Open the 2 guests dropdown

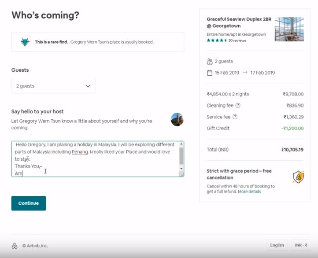(53, 86)
